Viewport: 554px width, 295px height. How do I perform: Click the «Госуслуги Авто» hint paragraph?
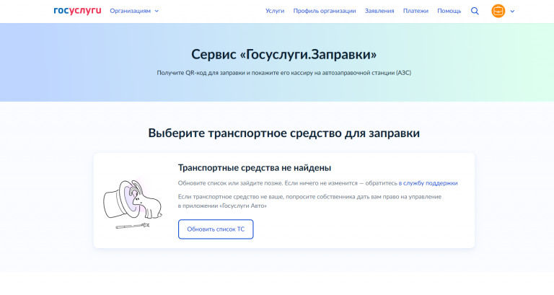(x=309, y=201)
